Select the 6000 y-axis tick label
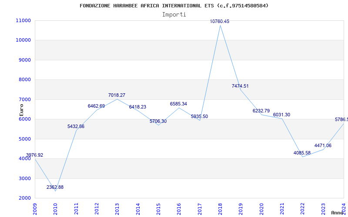Image resolution: width=348 pixels, height=217 pixels. pos(24,119)
